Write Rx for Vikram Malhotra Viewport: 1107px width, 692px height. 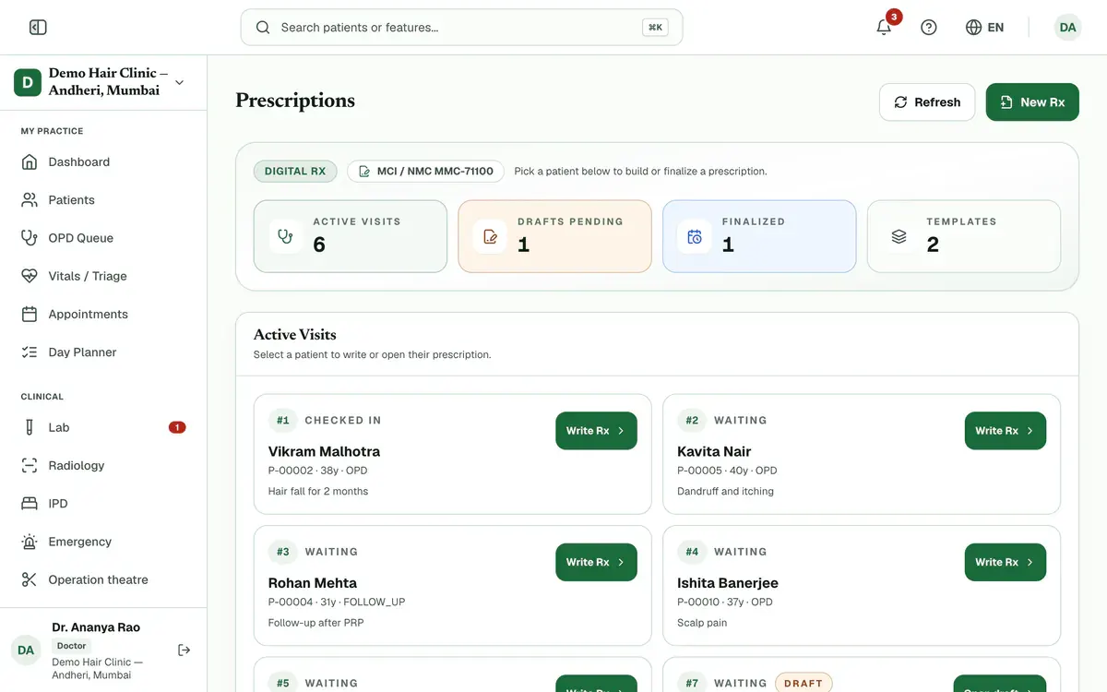(596, 431)
